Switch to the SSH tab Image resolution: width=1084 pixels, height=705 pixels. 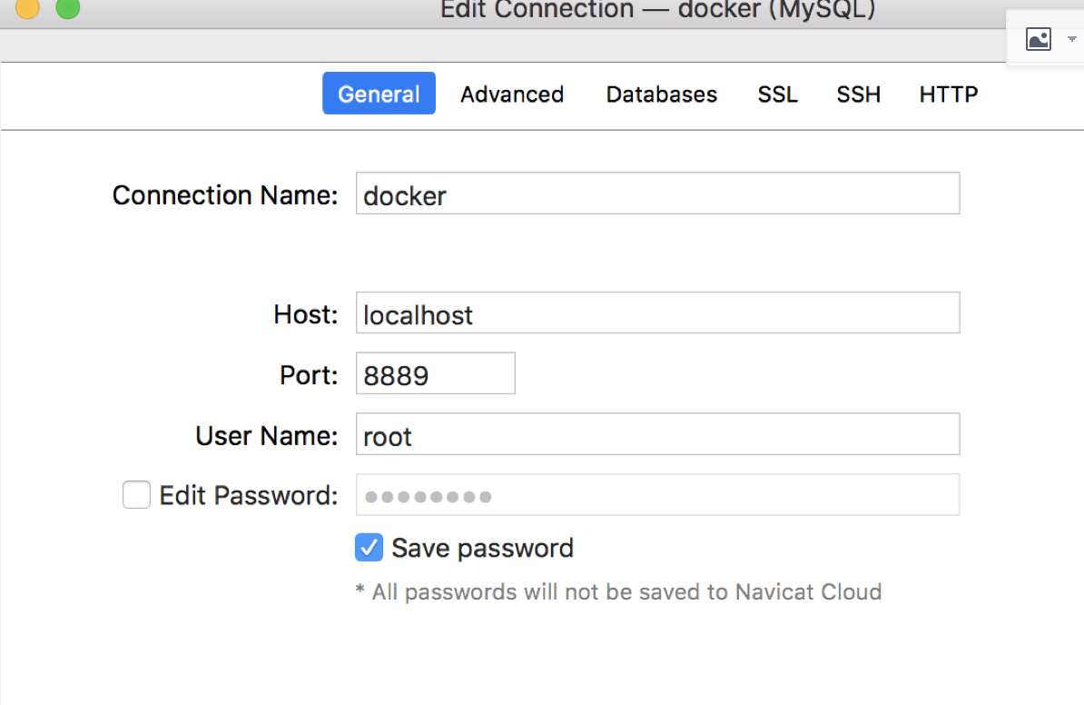point(857,94)
